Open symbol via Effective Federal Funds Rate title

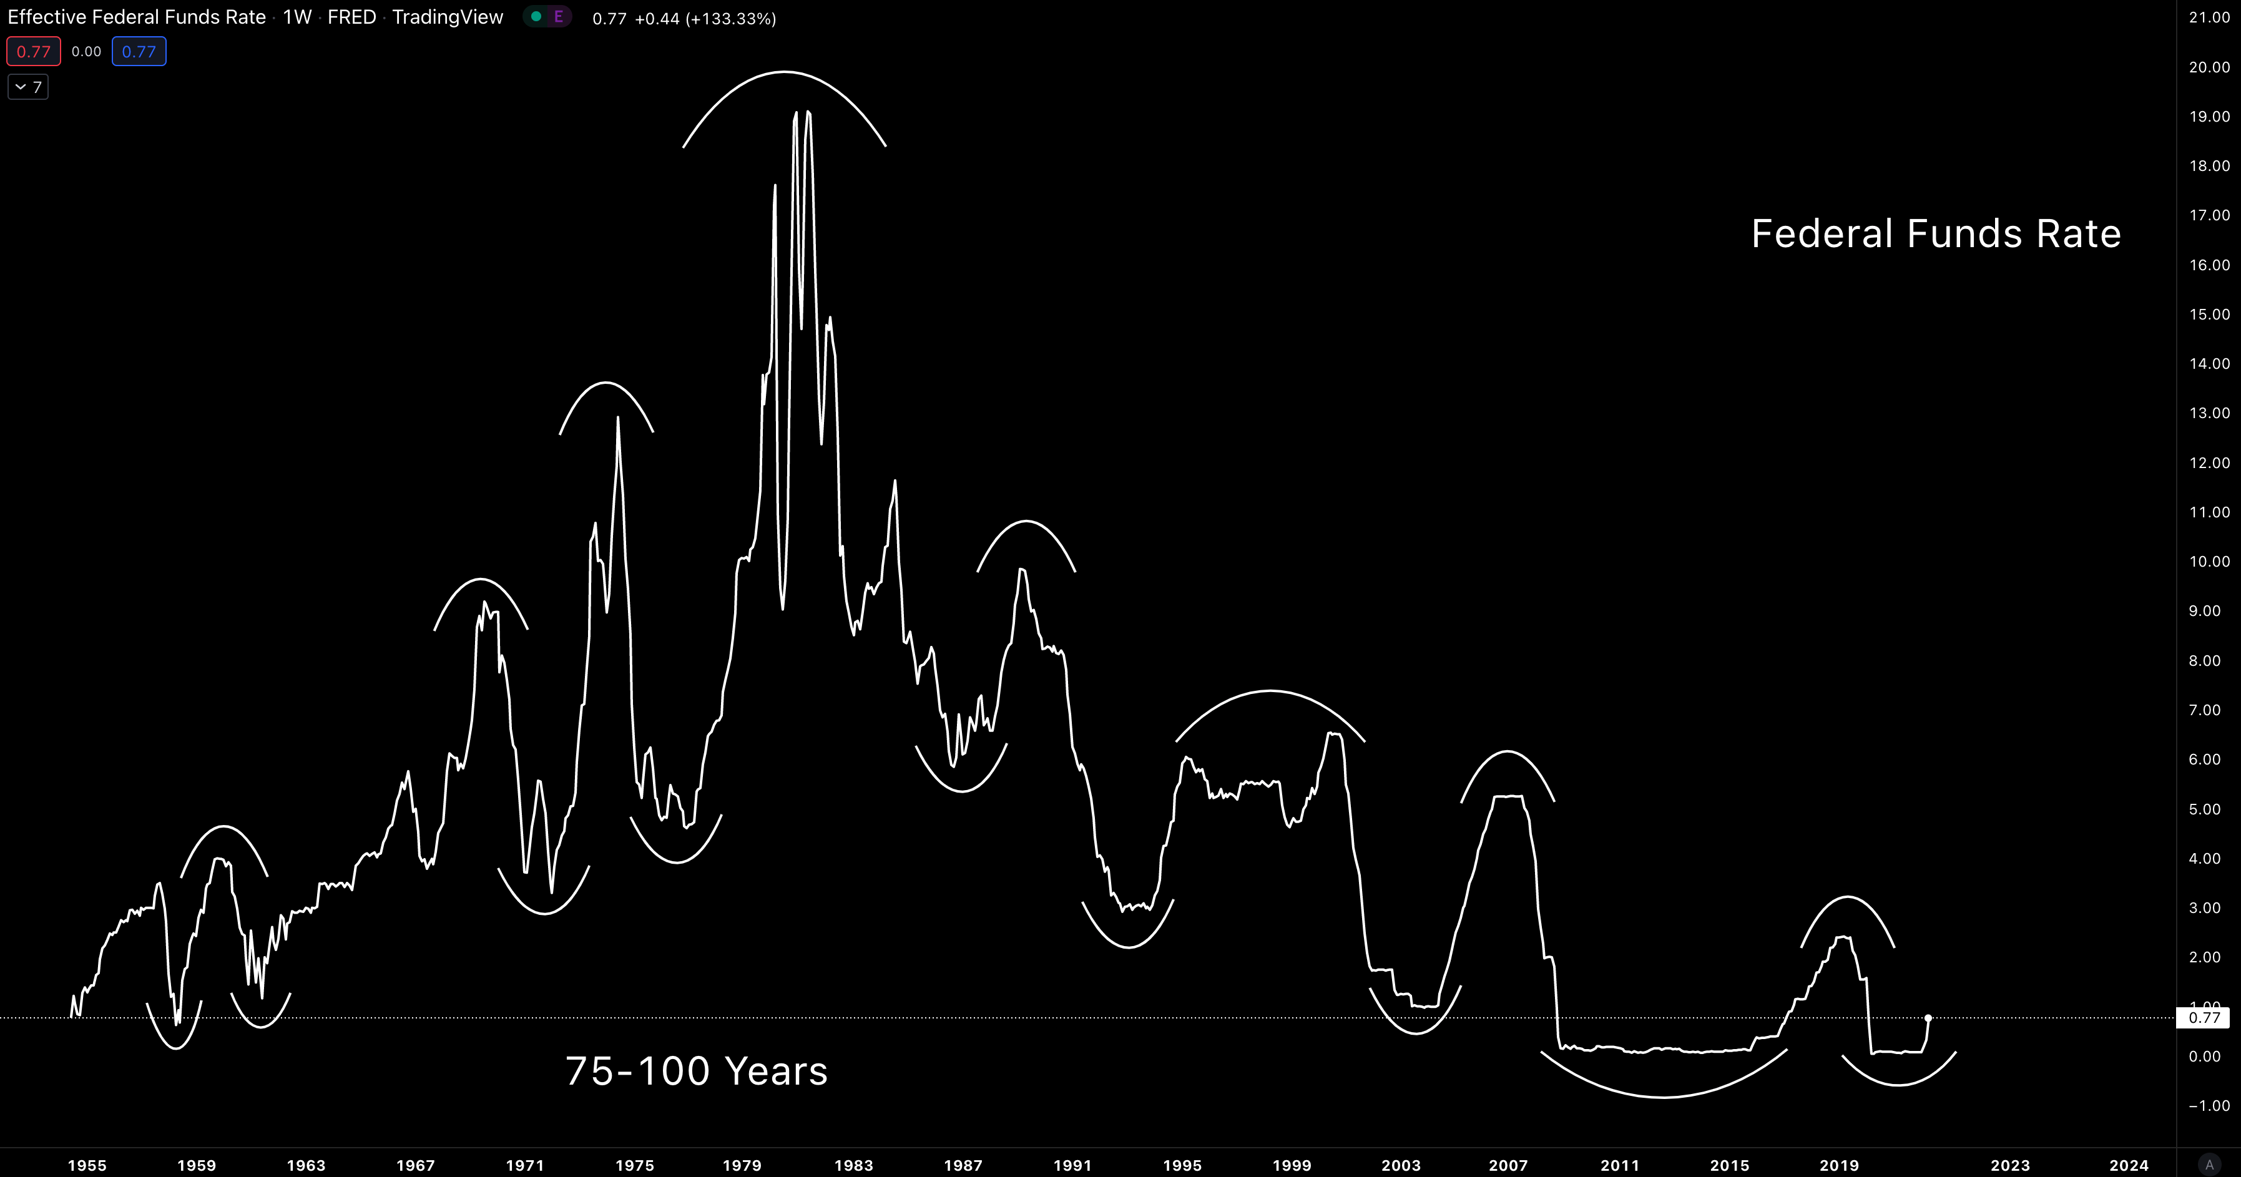[x=137, y=17]
